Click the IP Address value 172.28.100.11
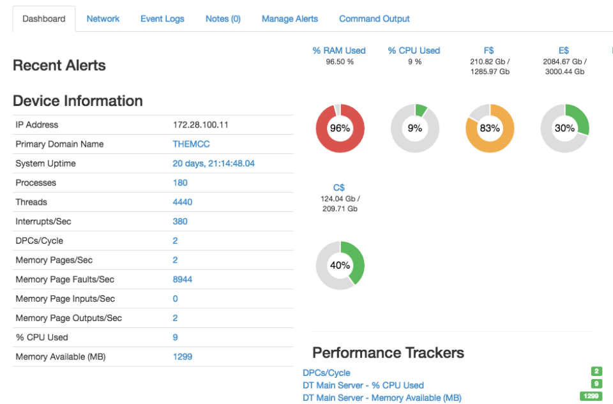The image size is (613, 404). pos(201,124)
